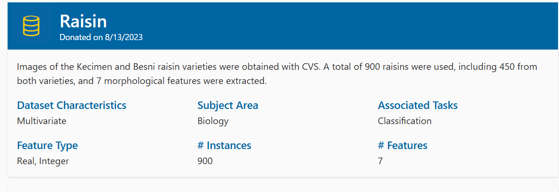Click the # Instances heading
This screenshot has width=559, height=192.
224,145
